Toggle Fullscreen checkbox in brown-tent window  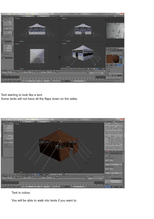106,175
